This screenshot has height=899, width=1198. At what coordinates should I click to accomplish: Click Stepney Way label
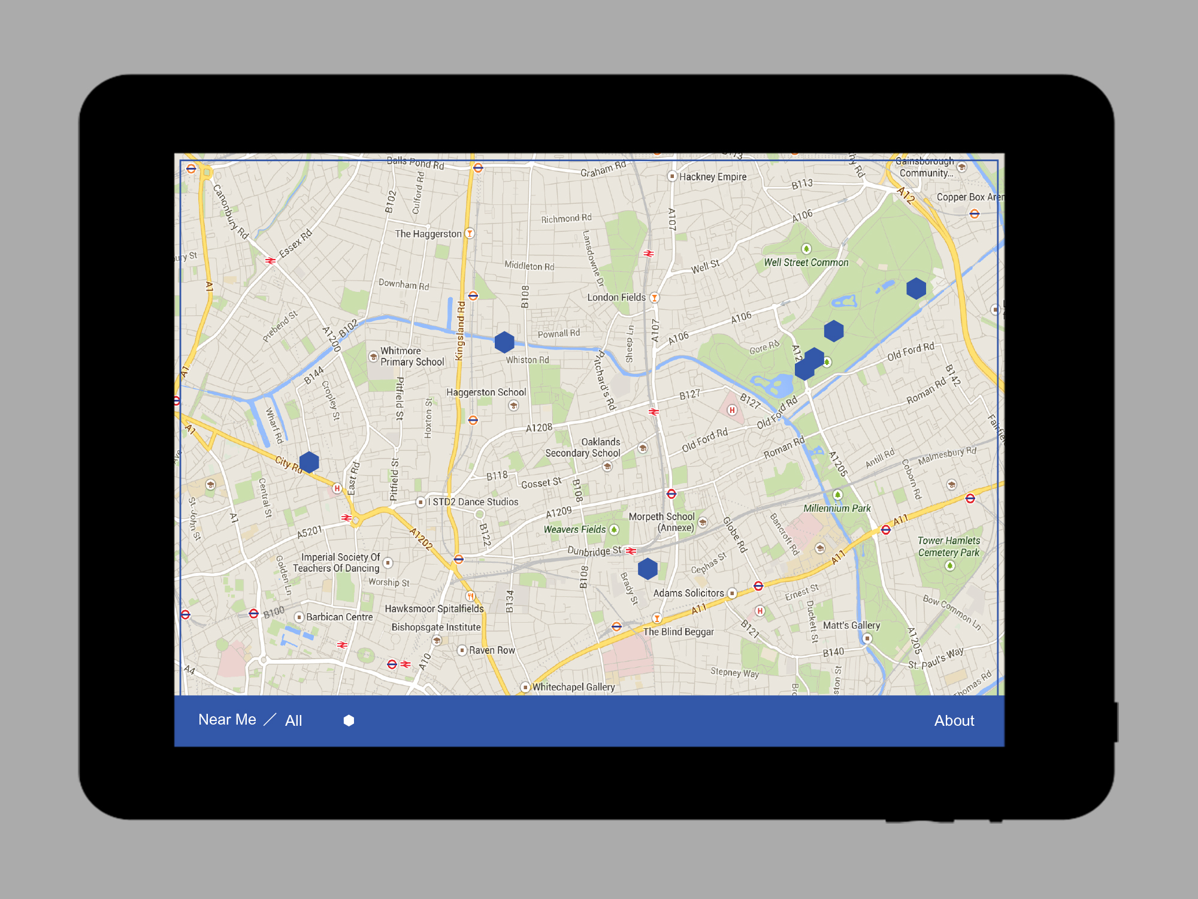point(734,672)
